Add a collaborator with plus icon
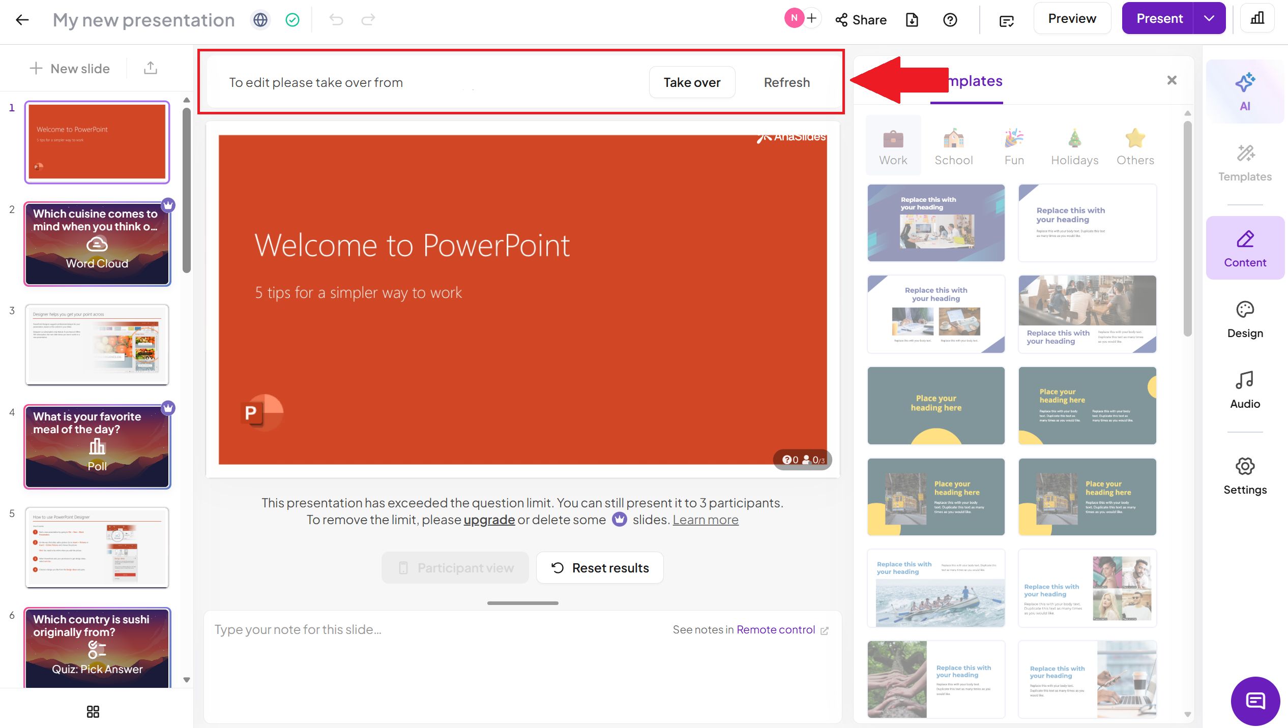This screenshot has width=1288, height=728. pos(812,18)
